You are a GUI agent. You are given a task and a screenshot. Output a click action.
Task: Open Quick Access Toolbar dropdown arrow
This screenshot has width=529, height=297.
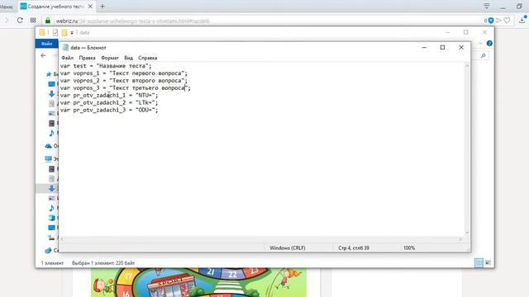(x=72, y=33)
